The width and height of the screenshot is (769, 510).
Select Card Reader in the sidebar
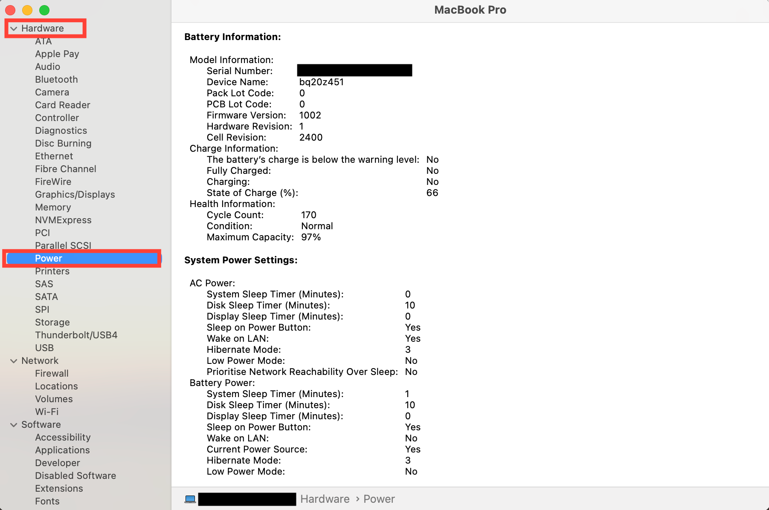63,105
